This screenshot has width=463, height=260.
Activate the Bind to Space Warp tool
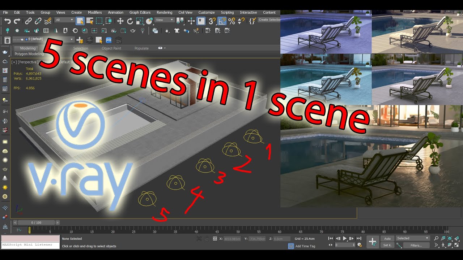tap(47, 21)
